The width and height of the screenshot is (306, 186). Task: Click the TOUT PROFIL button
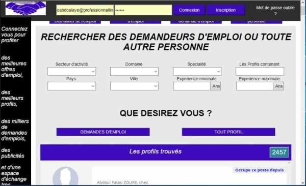tap(228, 132)
